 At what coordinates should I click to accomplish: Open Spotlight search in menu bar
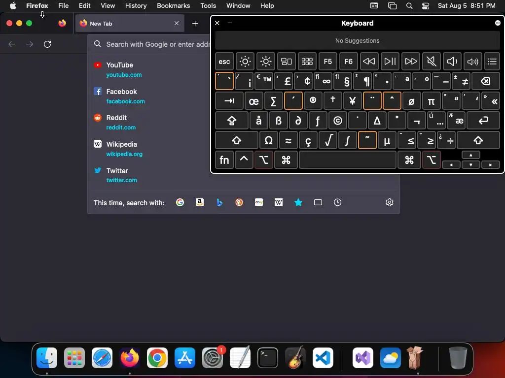pyautogui.click(x=409, y=5)
